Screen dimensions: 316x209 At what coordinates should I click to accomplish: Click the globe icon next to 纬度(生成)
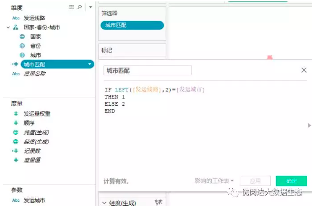16,133
